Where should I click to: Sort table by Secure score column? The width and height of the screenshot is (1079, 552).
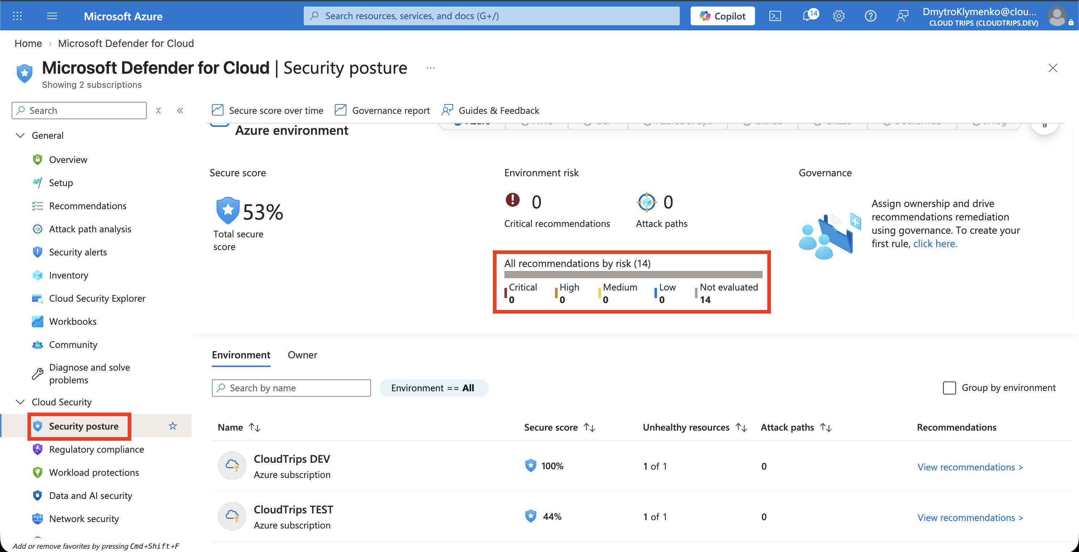tap(559, 427)
